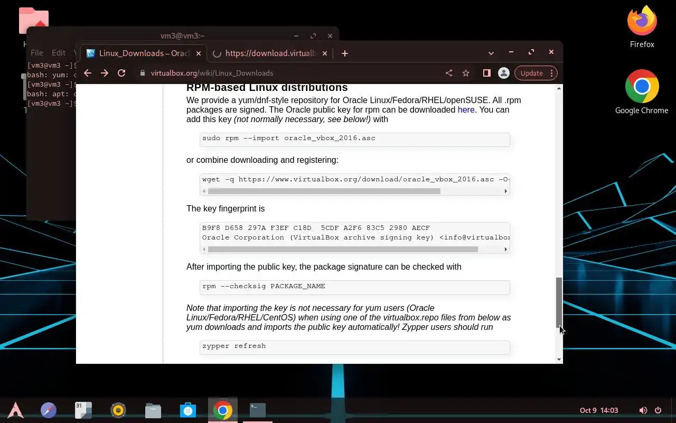
Task: Close the download.virtualbox tab
Action: pos(325,53)
